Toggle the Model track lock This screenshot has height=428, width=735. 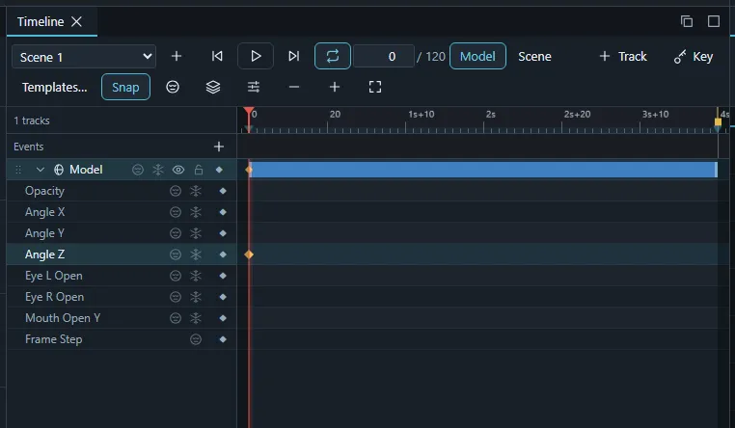point(199,170)
